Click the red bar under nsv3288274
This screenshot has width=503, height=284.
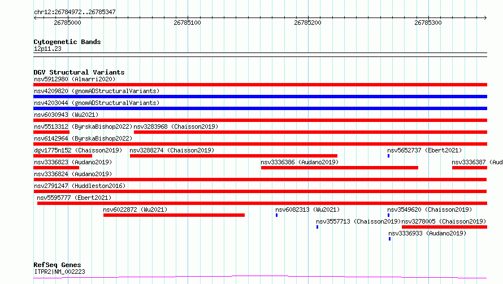tap(233, 156)
